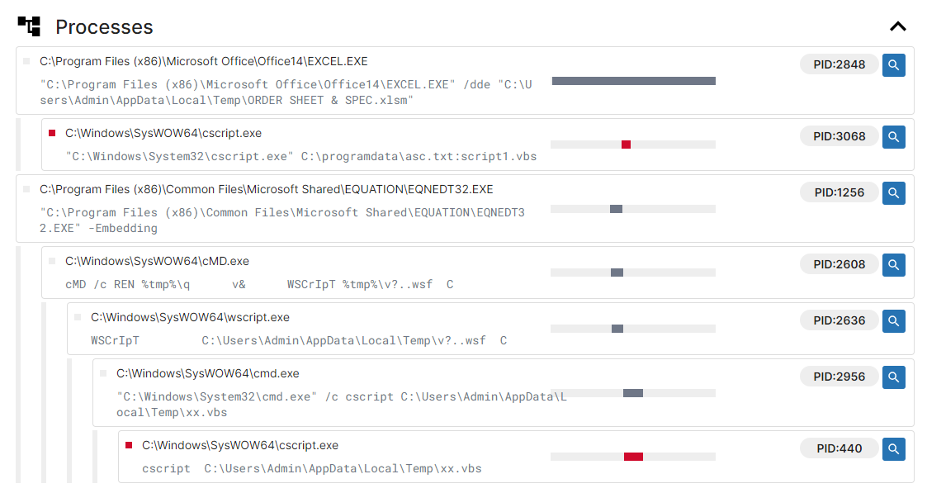Open details search for PID:2848

893,65
